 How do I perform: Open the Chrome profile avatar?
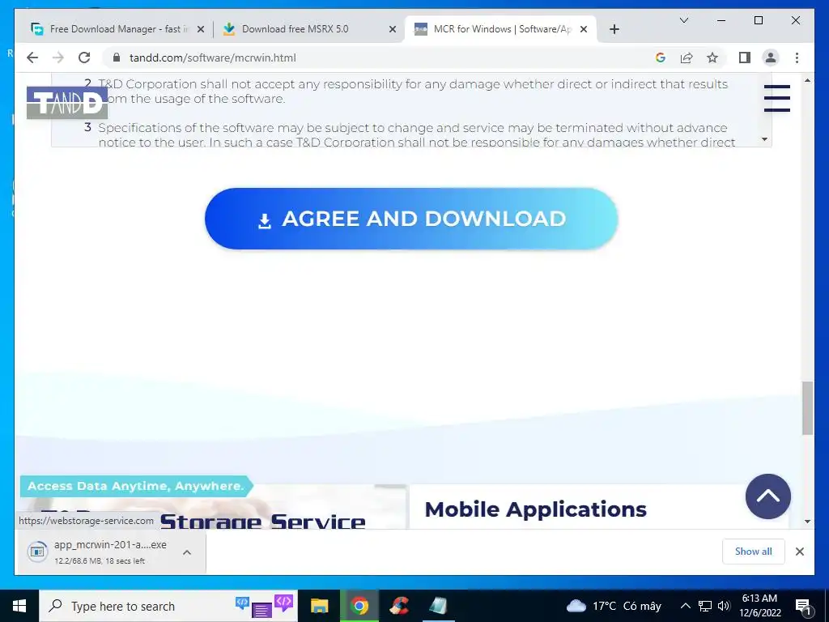point(771,58)
